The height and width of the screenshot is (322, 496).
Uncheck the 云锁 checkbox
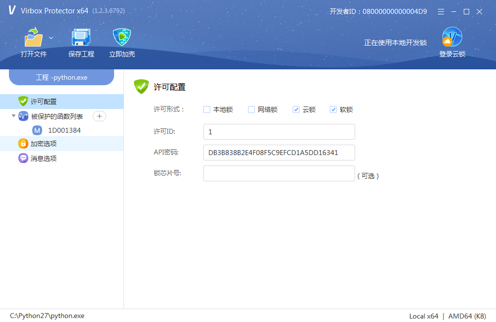tap(296, 109)
